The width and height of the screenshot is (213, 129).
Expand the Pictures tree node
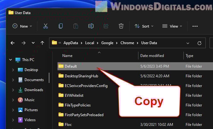[x=13, y=110]
